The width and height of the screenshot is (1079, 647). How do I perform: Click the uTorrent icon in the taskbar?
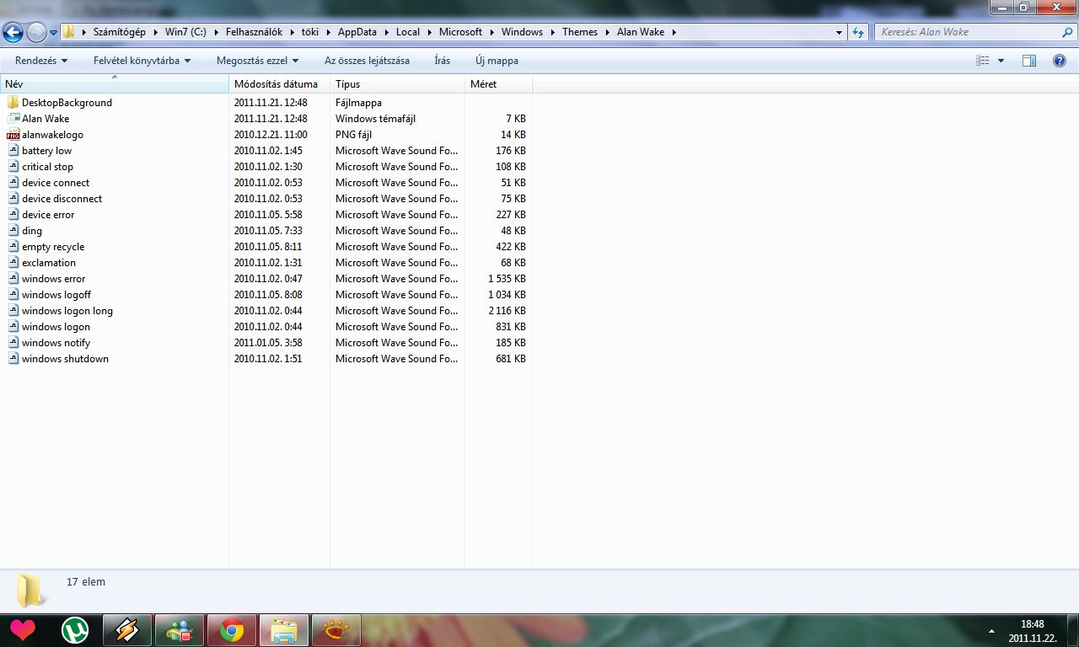point(76,630)
